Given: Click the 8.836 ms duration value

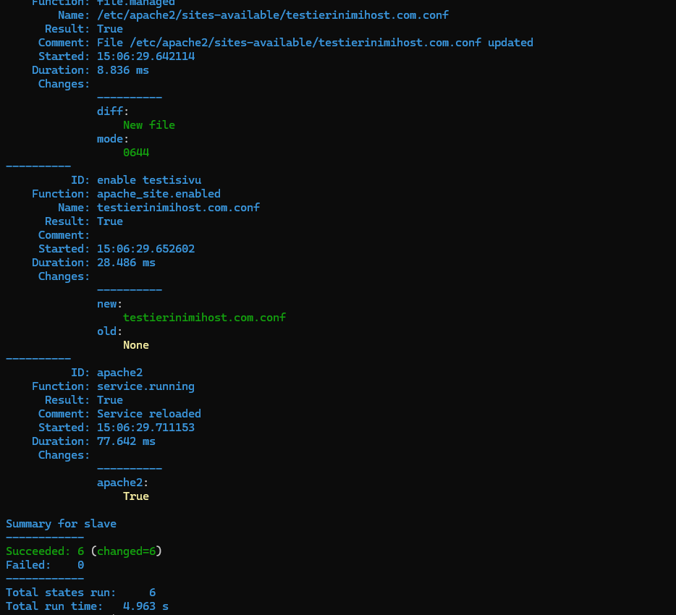Looking at the screenshot, I should coord(123,70).
